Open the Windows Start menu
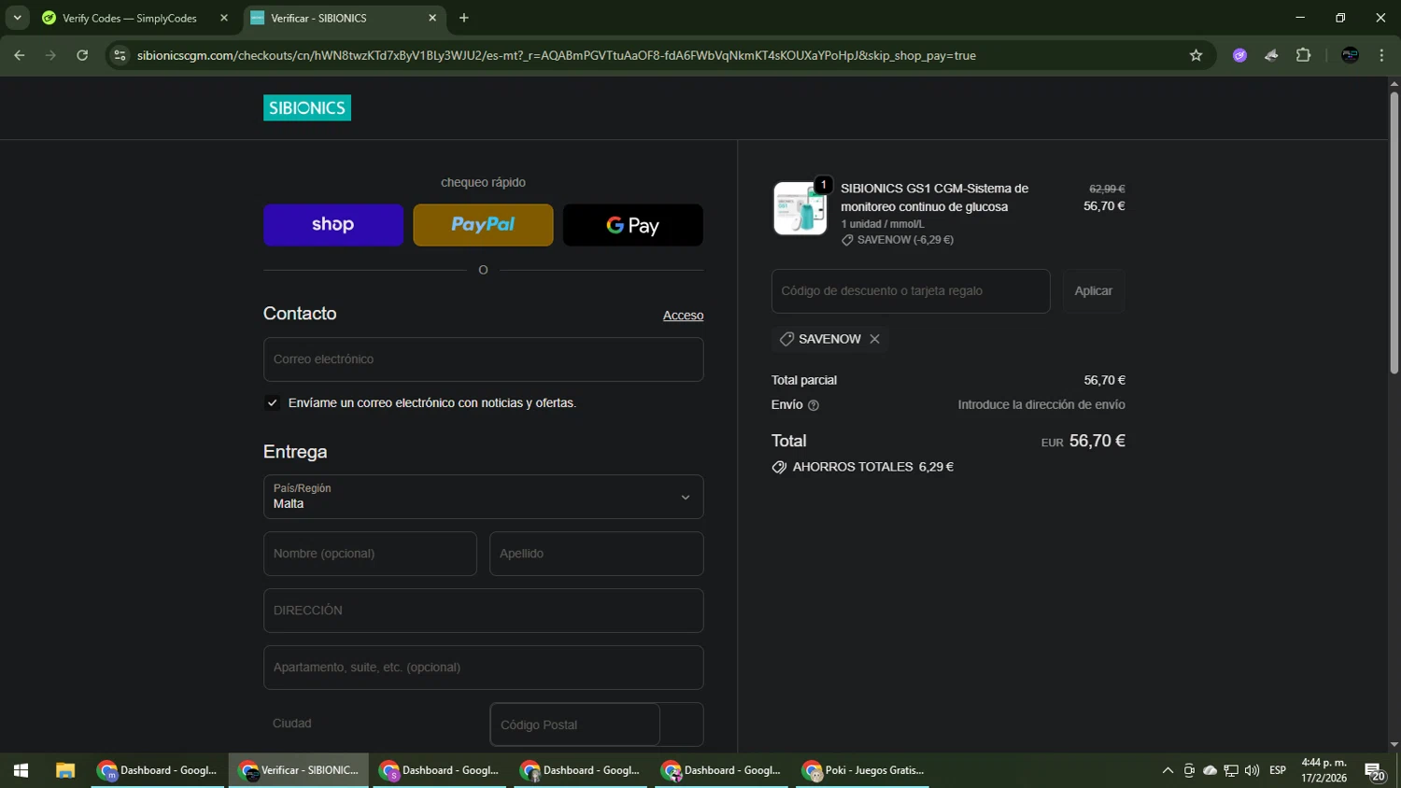 tap(21, 770)
